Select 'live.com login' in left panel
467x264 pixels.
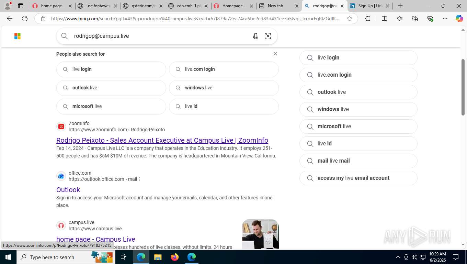point(224,69)
